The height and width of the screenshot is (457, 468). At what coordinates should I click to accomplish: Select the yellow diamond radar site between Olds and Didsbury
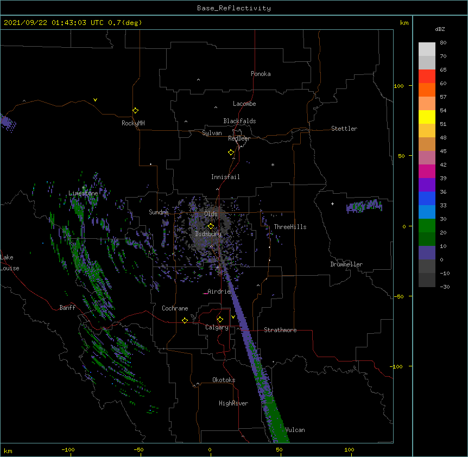(x=211, y=226)
